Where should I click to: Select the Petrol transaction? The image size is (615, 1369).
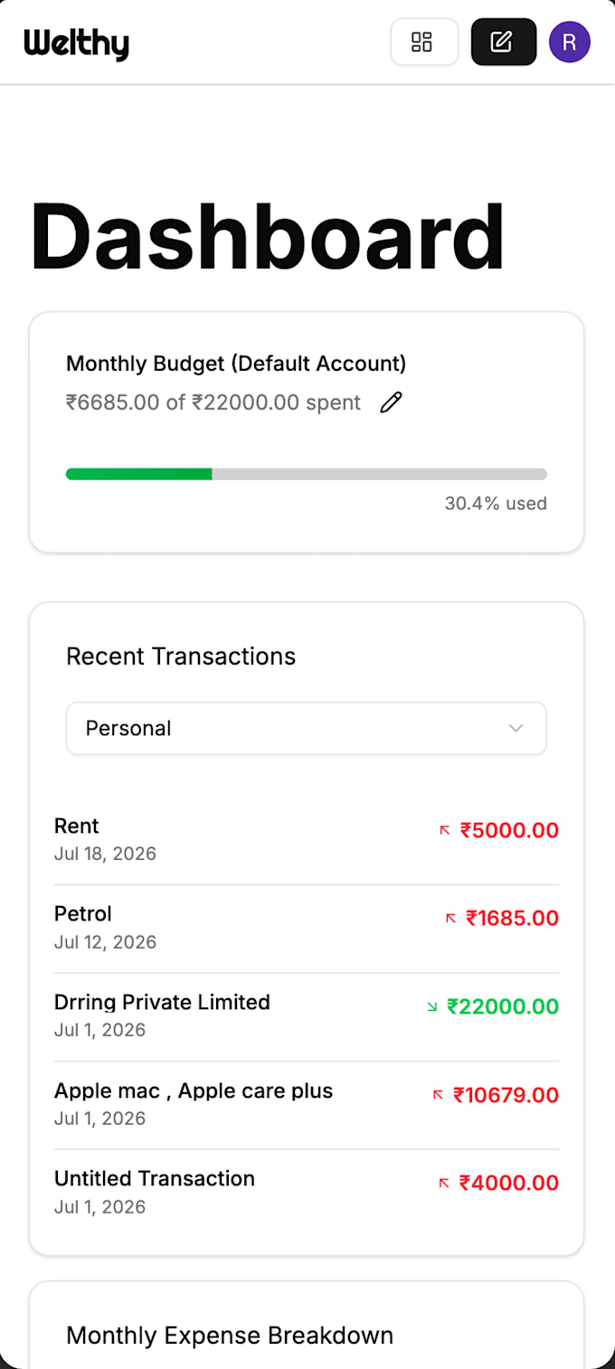307,928
